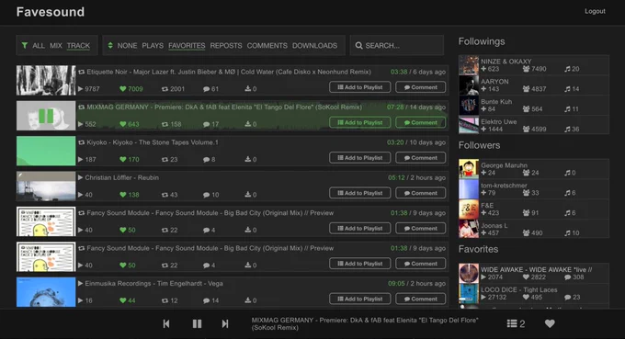
Task: Click comments bubble icon showing 61
Action: (206, 89)
